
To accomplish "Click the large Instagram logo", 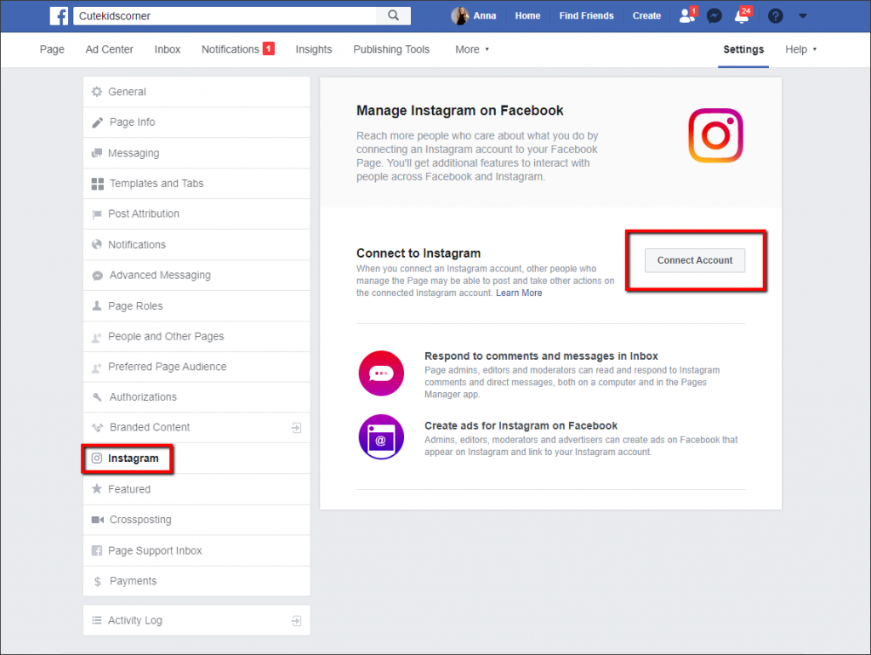I will (715, 135).
